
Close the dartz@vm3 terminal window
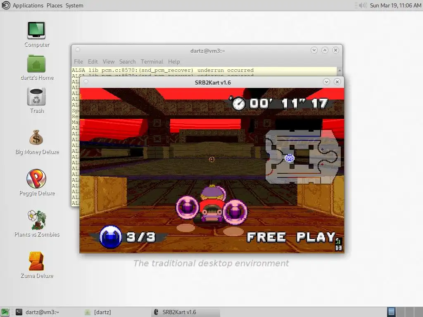click(335, 50)
